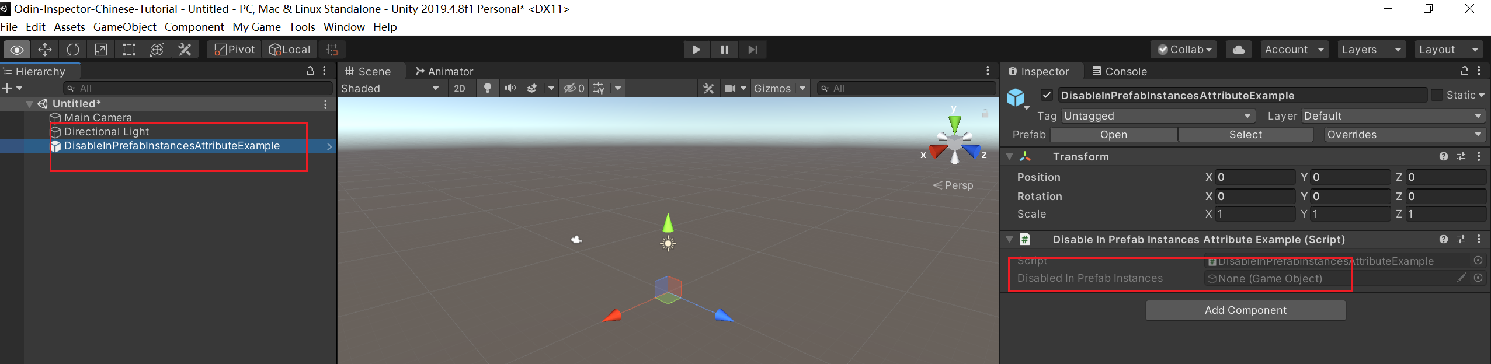Open the Collab button

[x=1185, y=50]
